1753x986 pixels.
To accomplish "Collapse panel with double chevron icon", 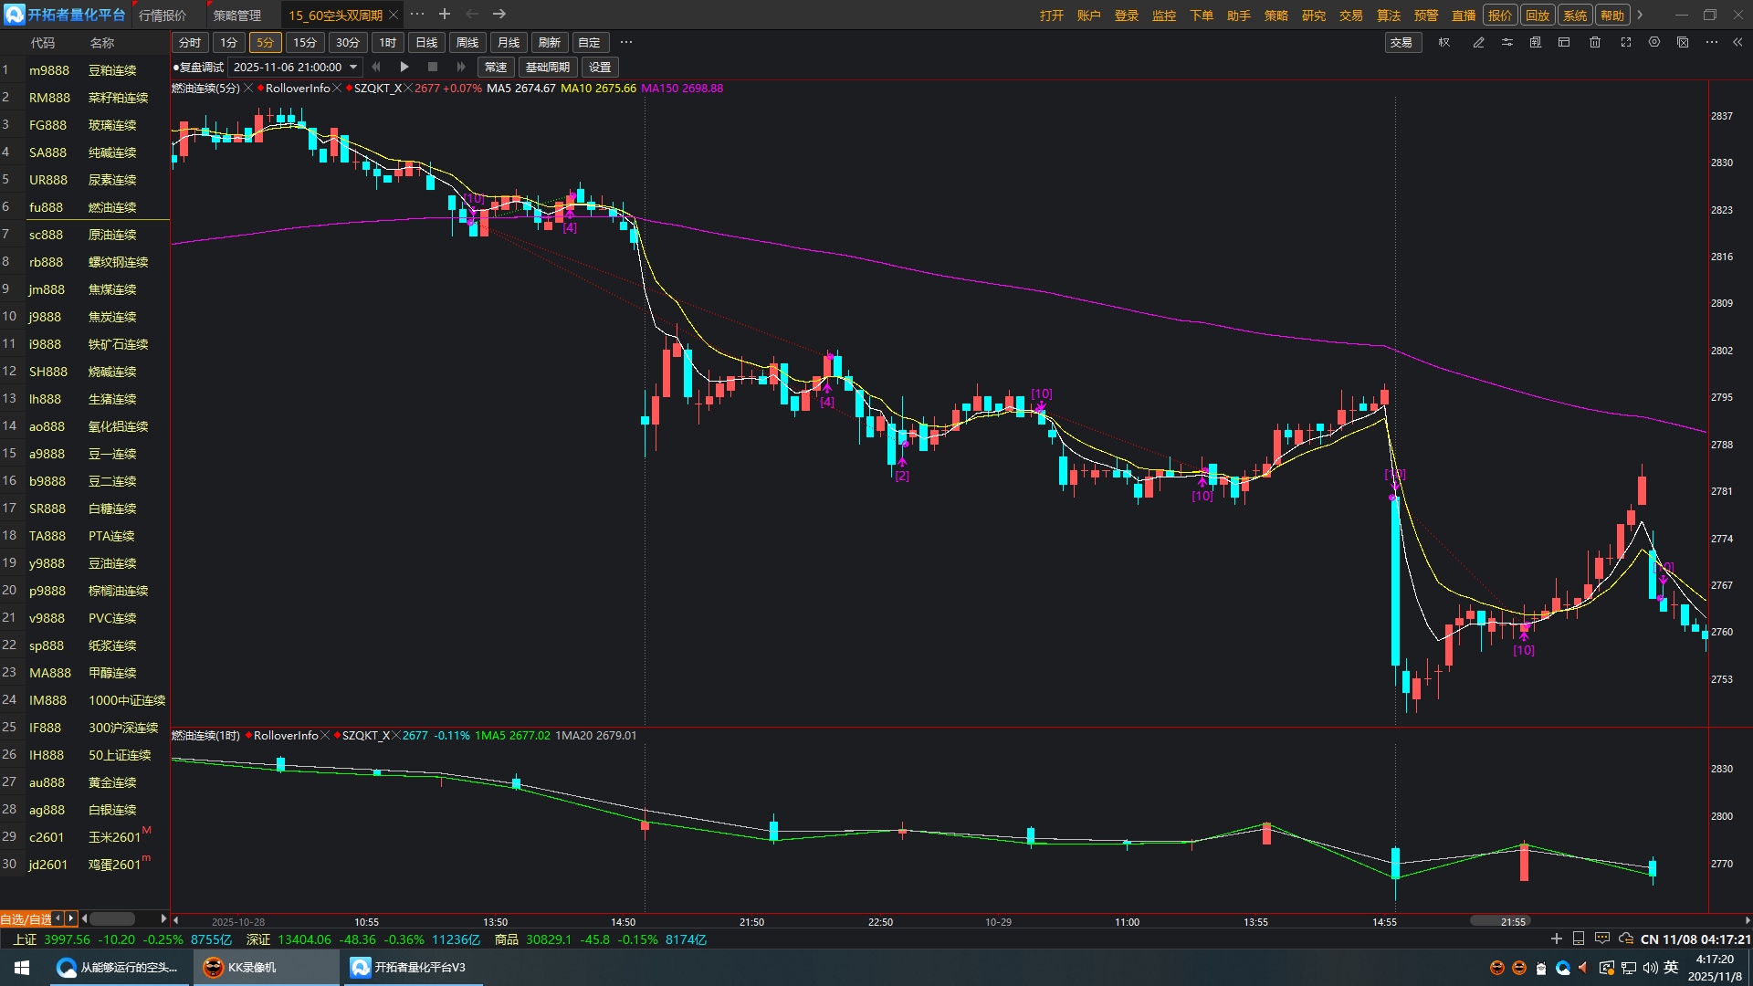I will point(1737,43).
